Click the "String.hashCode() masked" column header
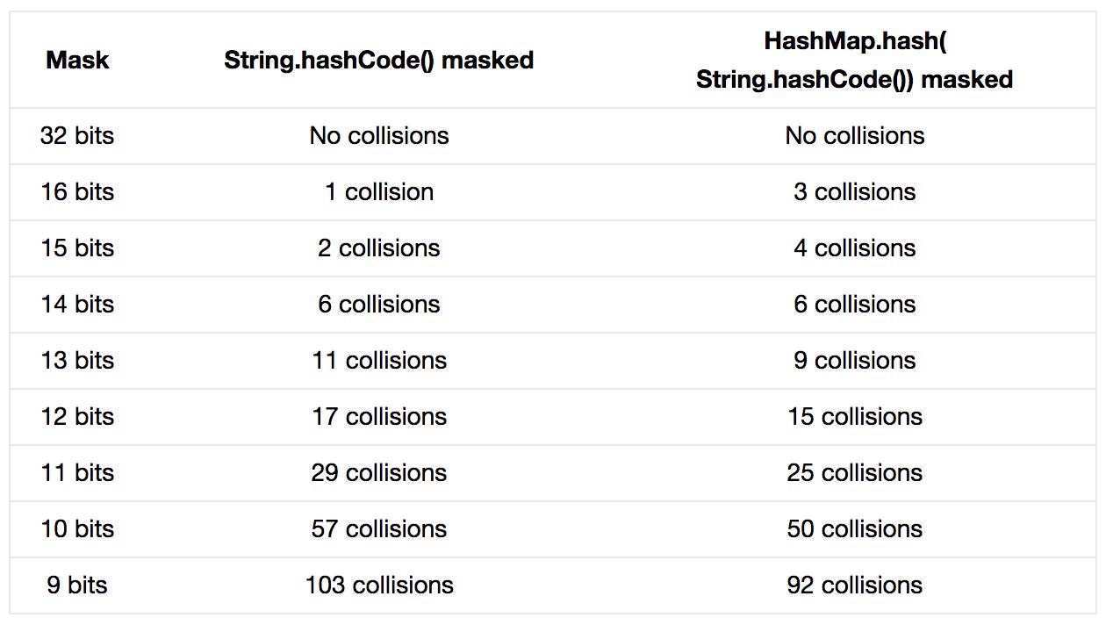This screenshot has width=1106, height=625. (378, 61)
